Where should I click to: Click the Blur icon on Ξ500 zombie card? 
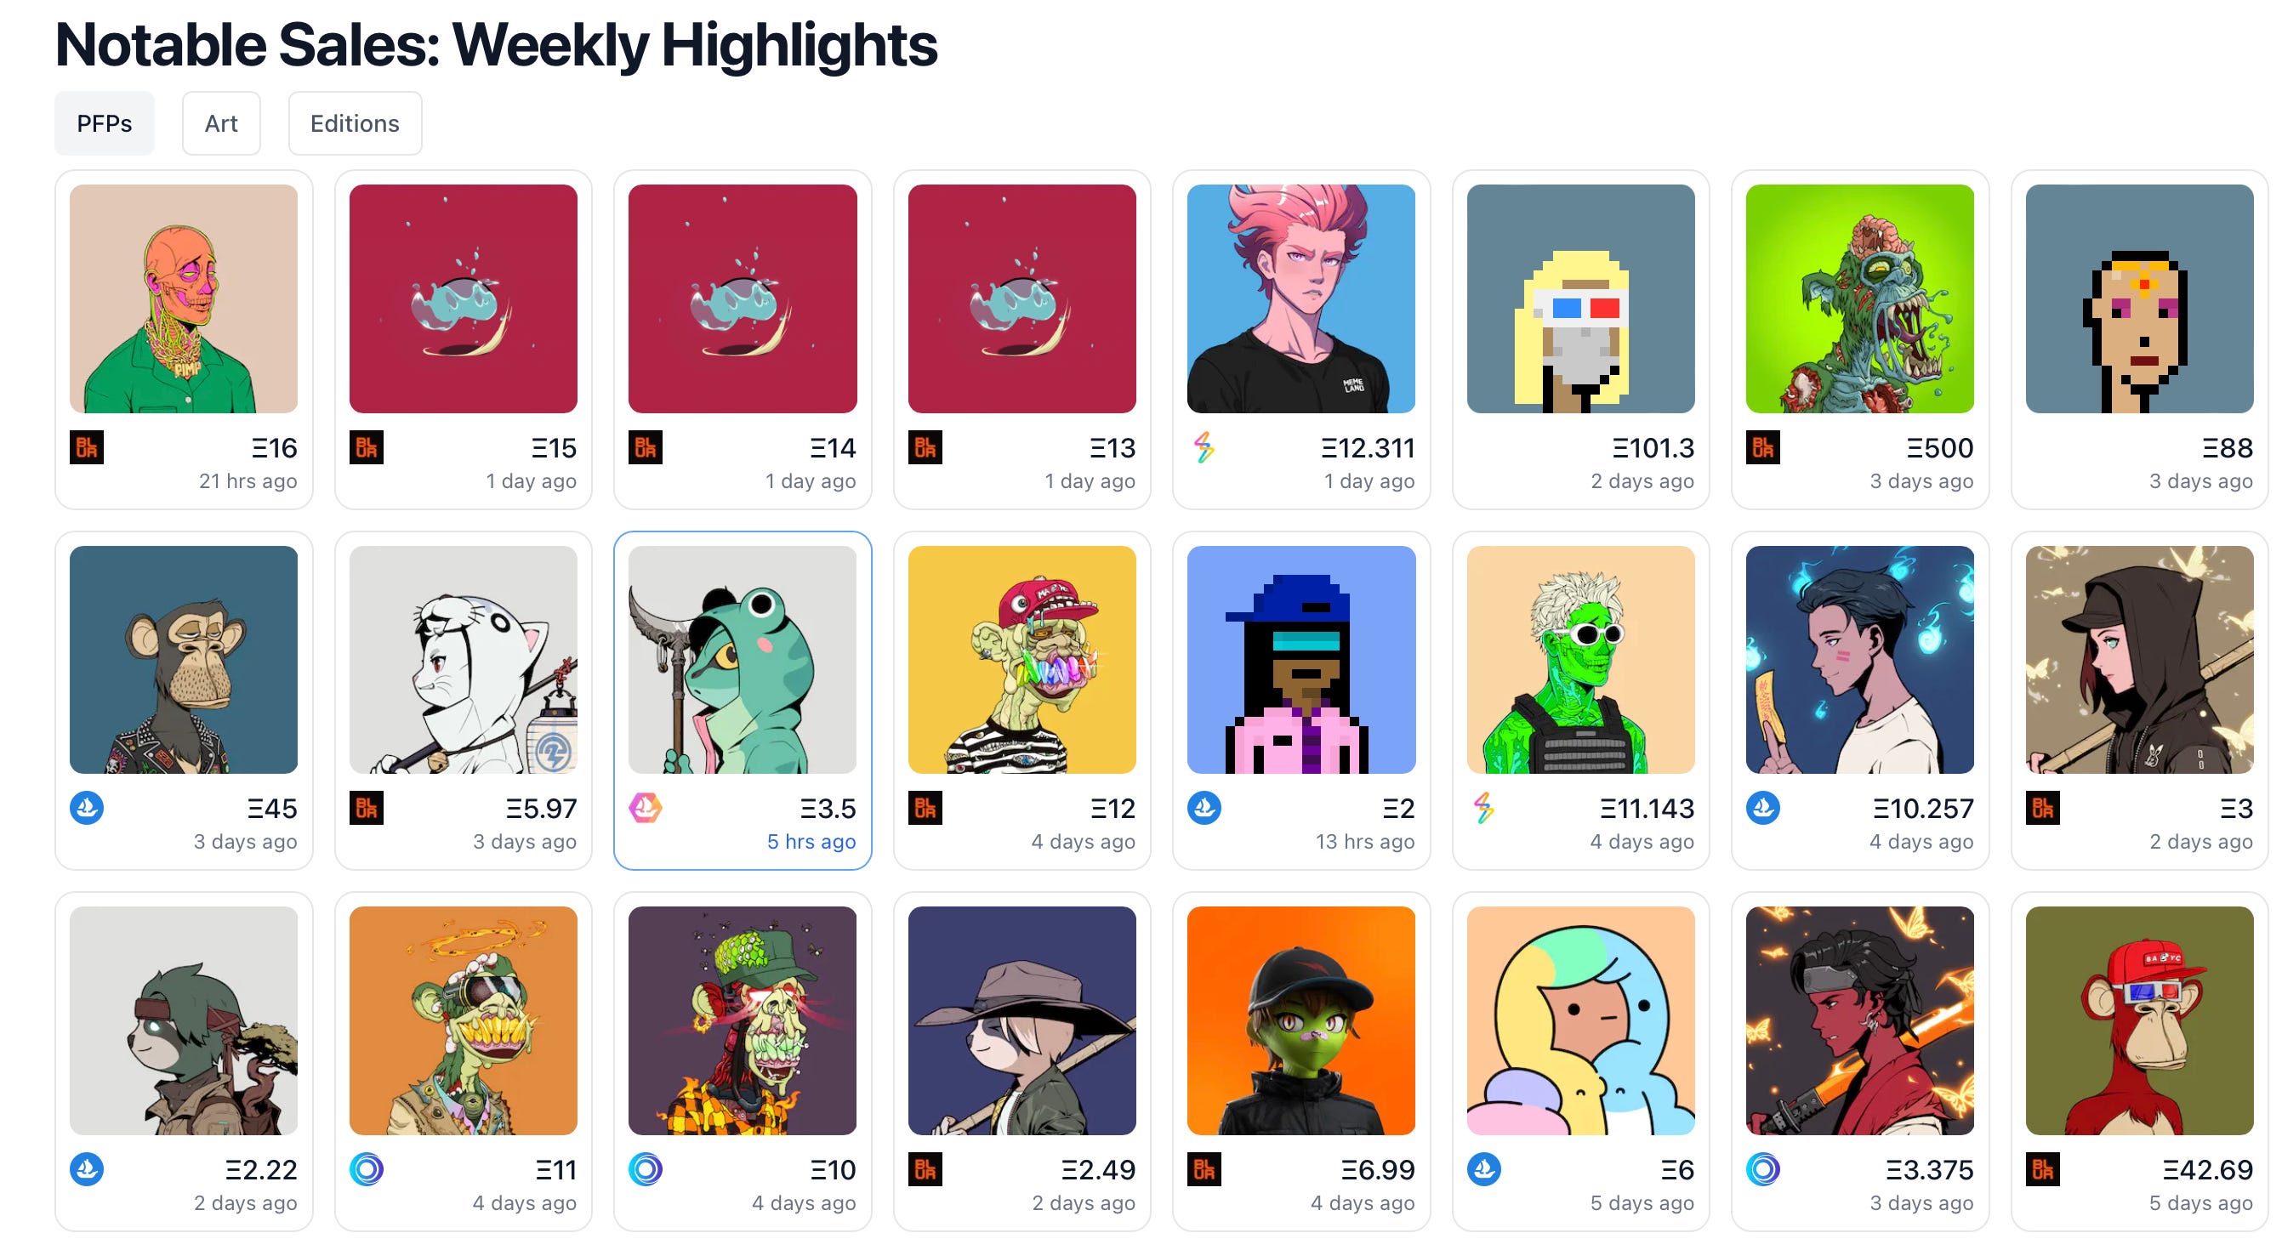coord(1763,447)
